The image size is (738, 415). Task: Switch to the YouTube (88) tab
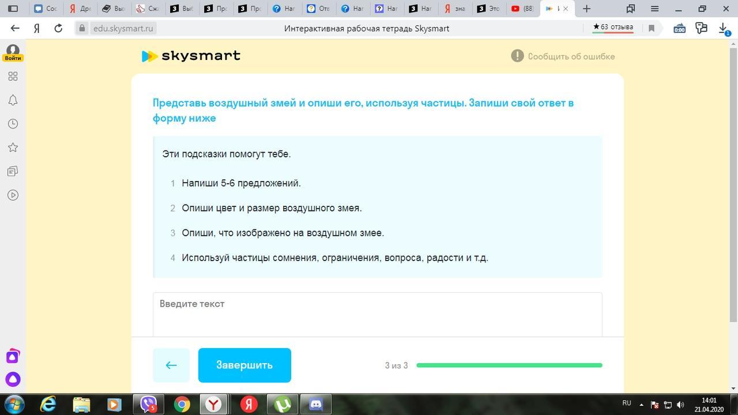pyautogui.click(x=522, y=9)
